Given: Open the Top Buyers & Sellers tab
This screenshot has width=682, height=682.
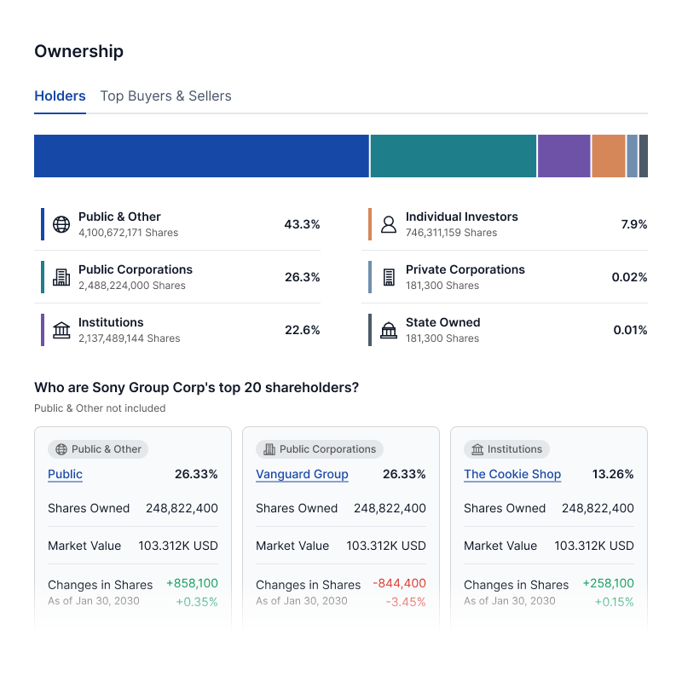Looking at the screenshot, I should tap(165, 96).
